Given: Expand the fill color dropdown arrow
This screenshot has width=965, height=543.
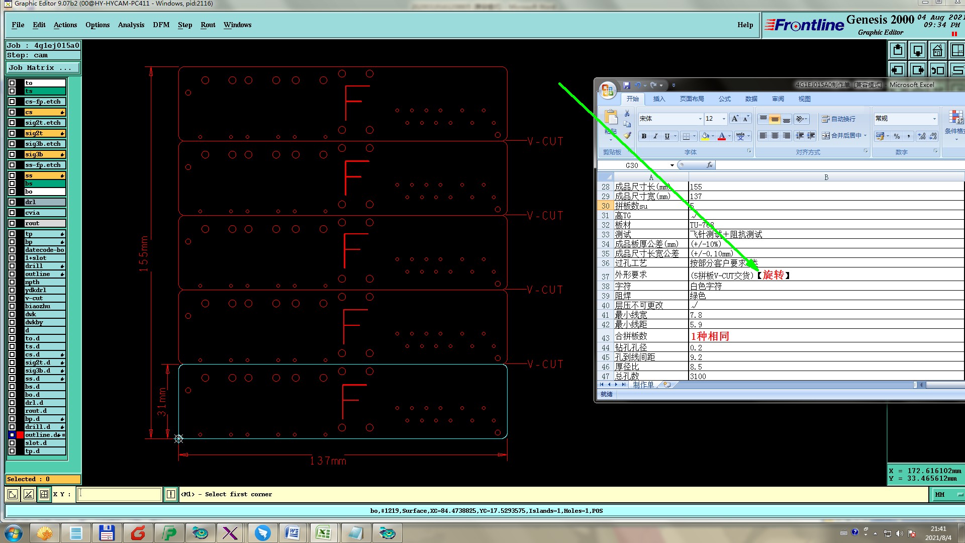Looking at the screenshot, I should (x=713, y=136).
